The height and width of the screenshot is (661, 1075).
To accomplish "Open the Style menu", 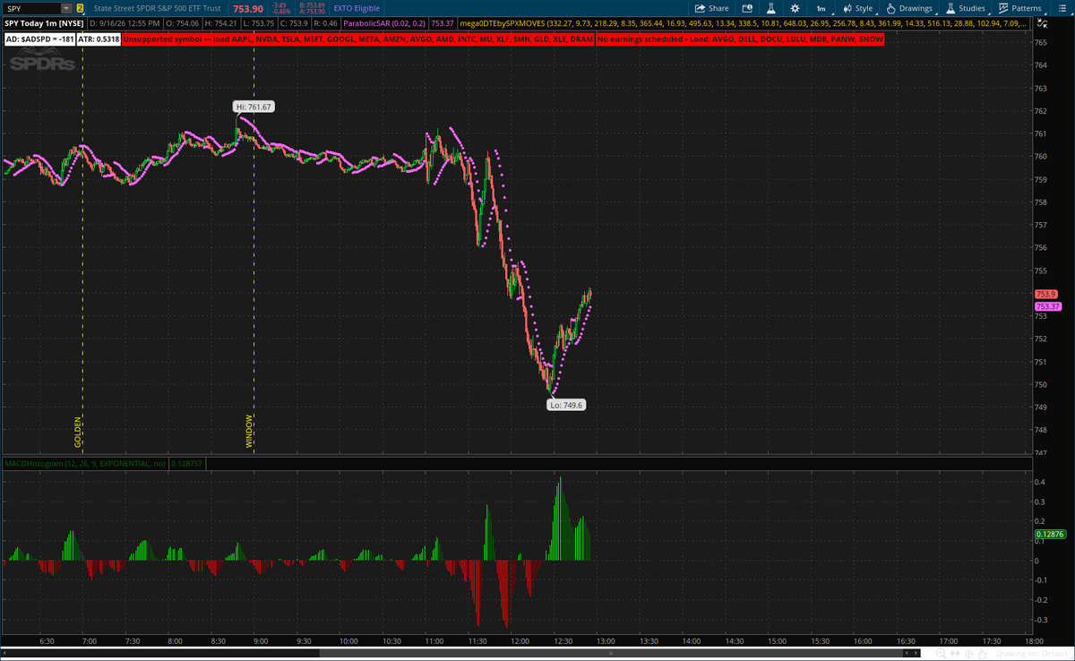I will click(858, 8).
